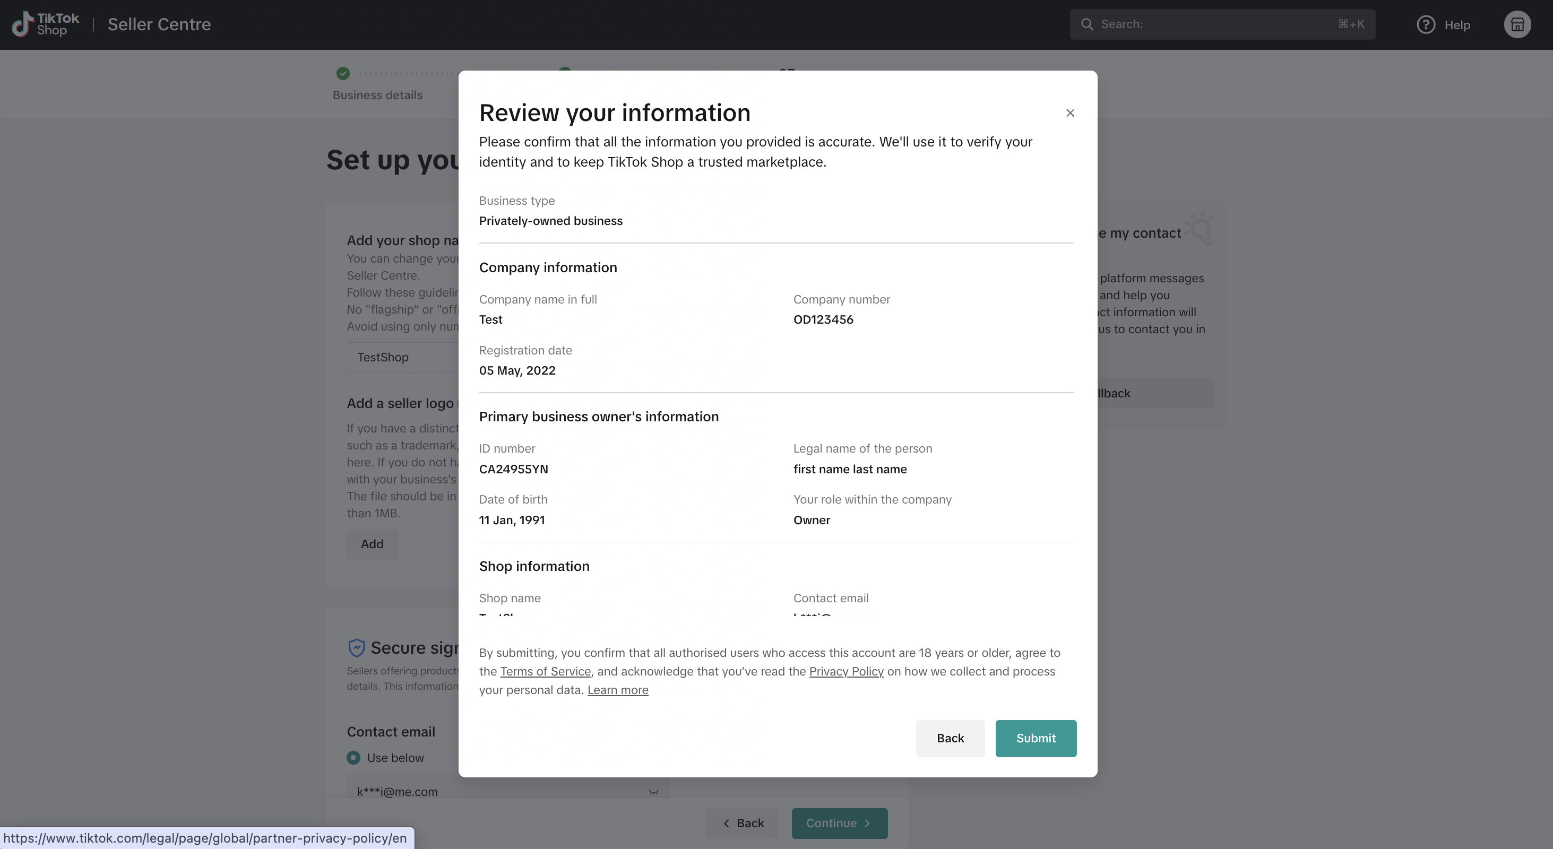Click the Seller Centre title
The image size is (1553, 849).
(159, 24)
